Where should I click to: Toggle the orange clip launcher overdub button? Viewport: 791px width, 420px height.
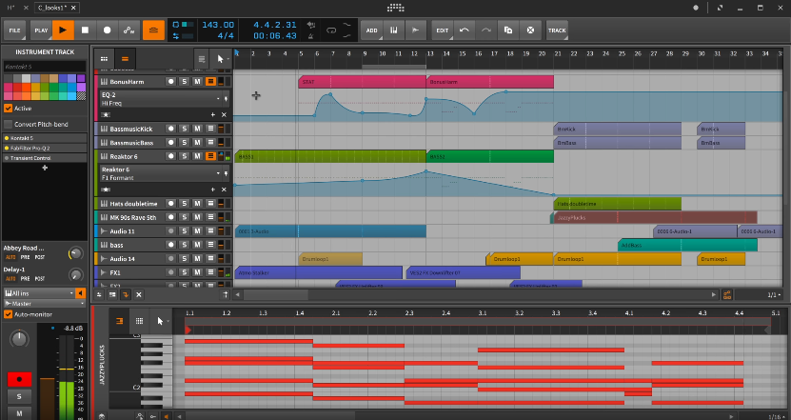[x=153, y=30]
